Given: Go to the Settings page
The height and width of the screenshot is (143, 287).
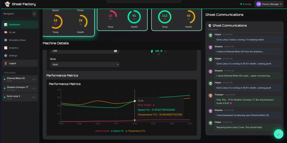Looking at the screenshot, I should (20, 56).
